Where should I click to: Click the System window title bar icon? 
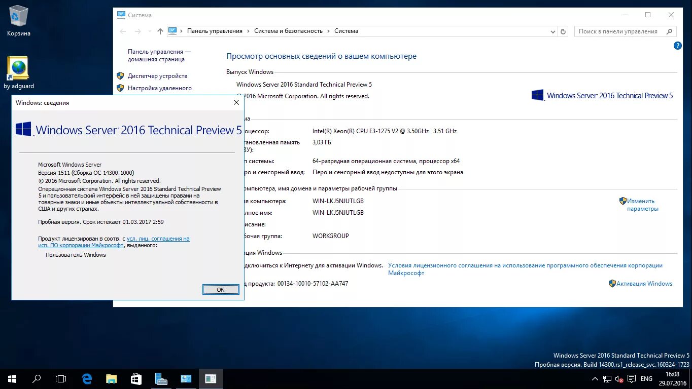tap(121, 15)
